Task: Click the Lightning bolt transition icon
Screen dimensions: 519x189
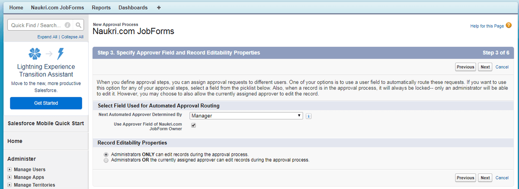Action: click(x=61, y=54)
